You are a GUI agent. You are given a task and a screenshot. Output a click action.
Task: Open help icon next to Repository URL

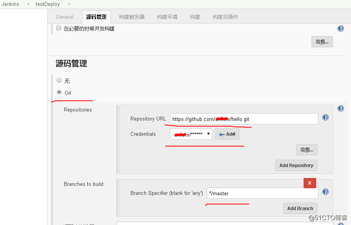[x=325, y=117]
